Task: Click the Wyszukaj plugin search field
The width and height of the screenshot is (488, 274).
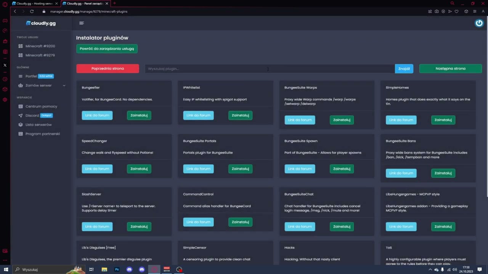Action: tap(270, 68)
